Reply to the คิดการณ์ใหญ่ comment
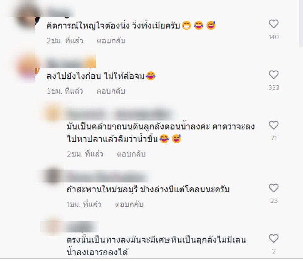303x261 pixels. [111, 41]
